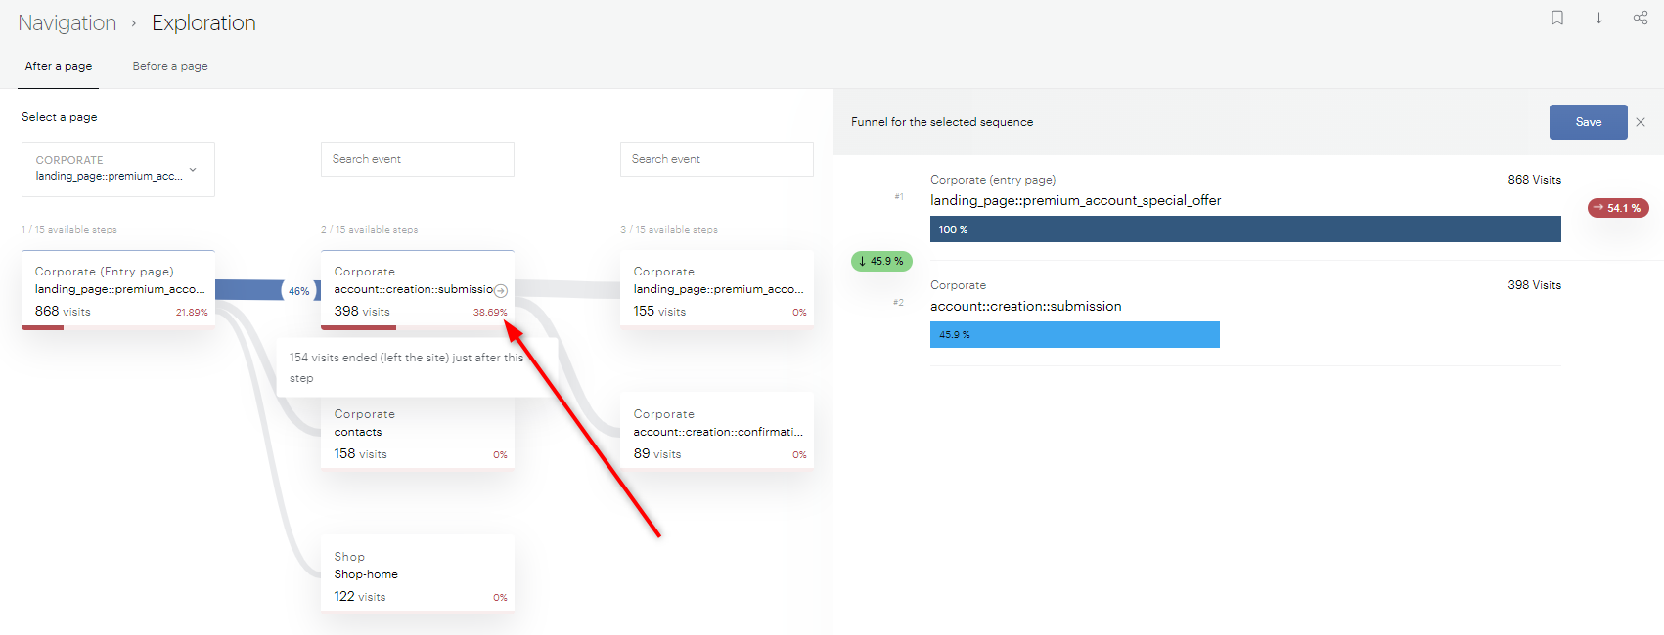Select the Corporate contacts step card

(418, 434)
